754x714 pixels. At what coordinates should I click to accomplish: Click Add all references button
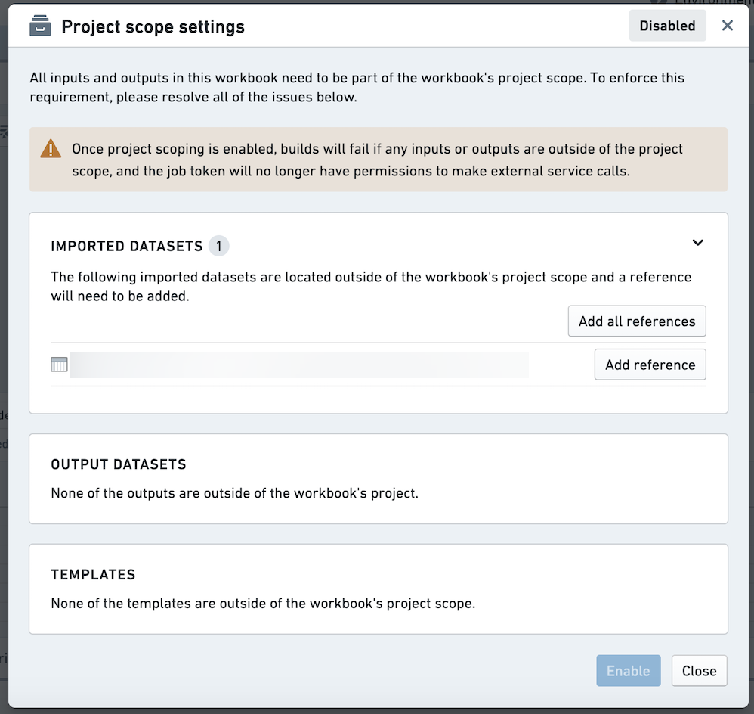point(637,321)
